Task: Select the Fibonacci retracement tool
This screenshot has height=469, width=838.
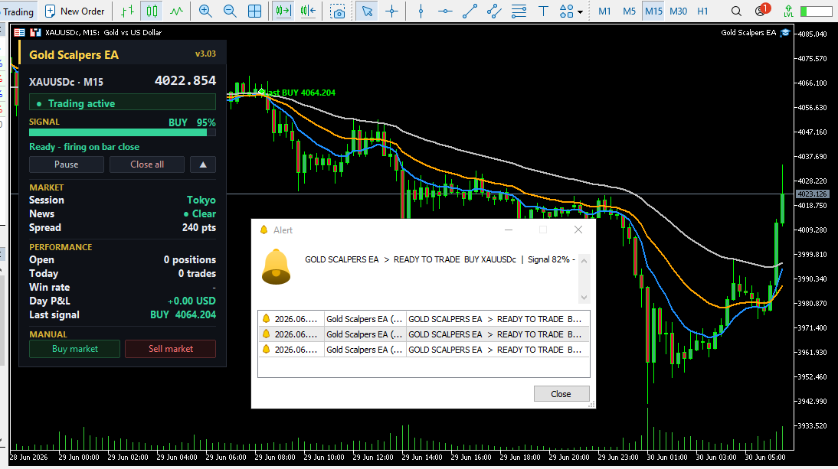Action: pos(519,11)
